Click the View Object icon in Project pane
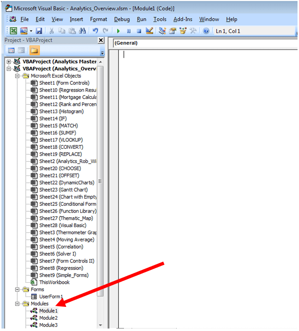Viewport: 299px width, 331px height. point(21,50)
